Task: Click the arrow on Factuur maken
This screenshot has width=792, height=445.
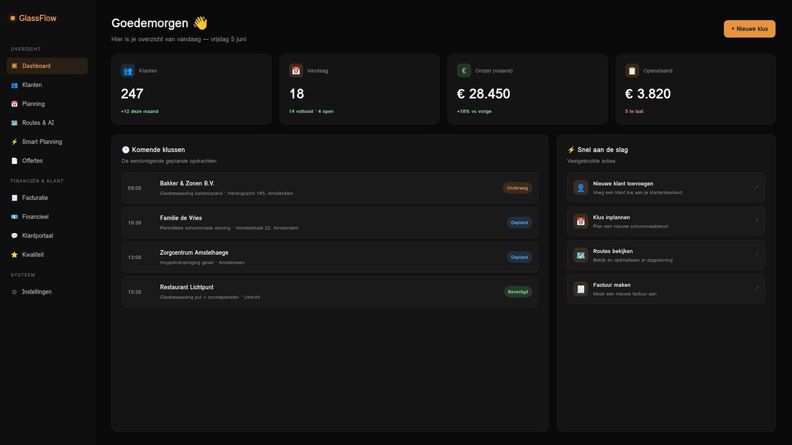Action: 756,289
